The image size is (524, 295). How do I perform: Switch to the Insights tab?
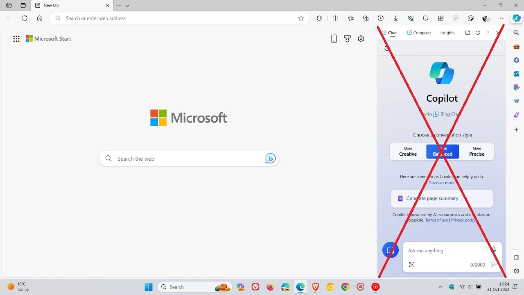coord(447,33)
